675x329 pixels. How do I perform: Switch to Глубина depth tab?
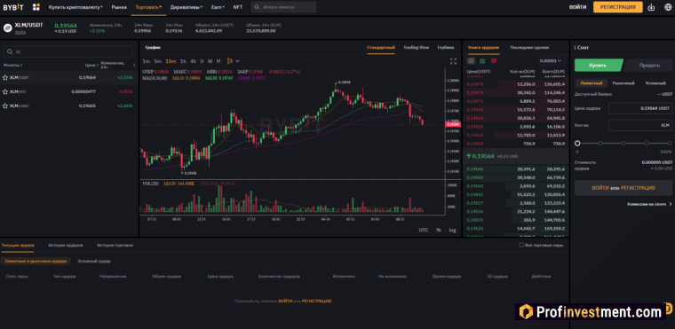(446, 47)
